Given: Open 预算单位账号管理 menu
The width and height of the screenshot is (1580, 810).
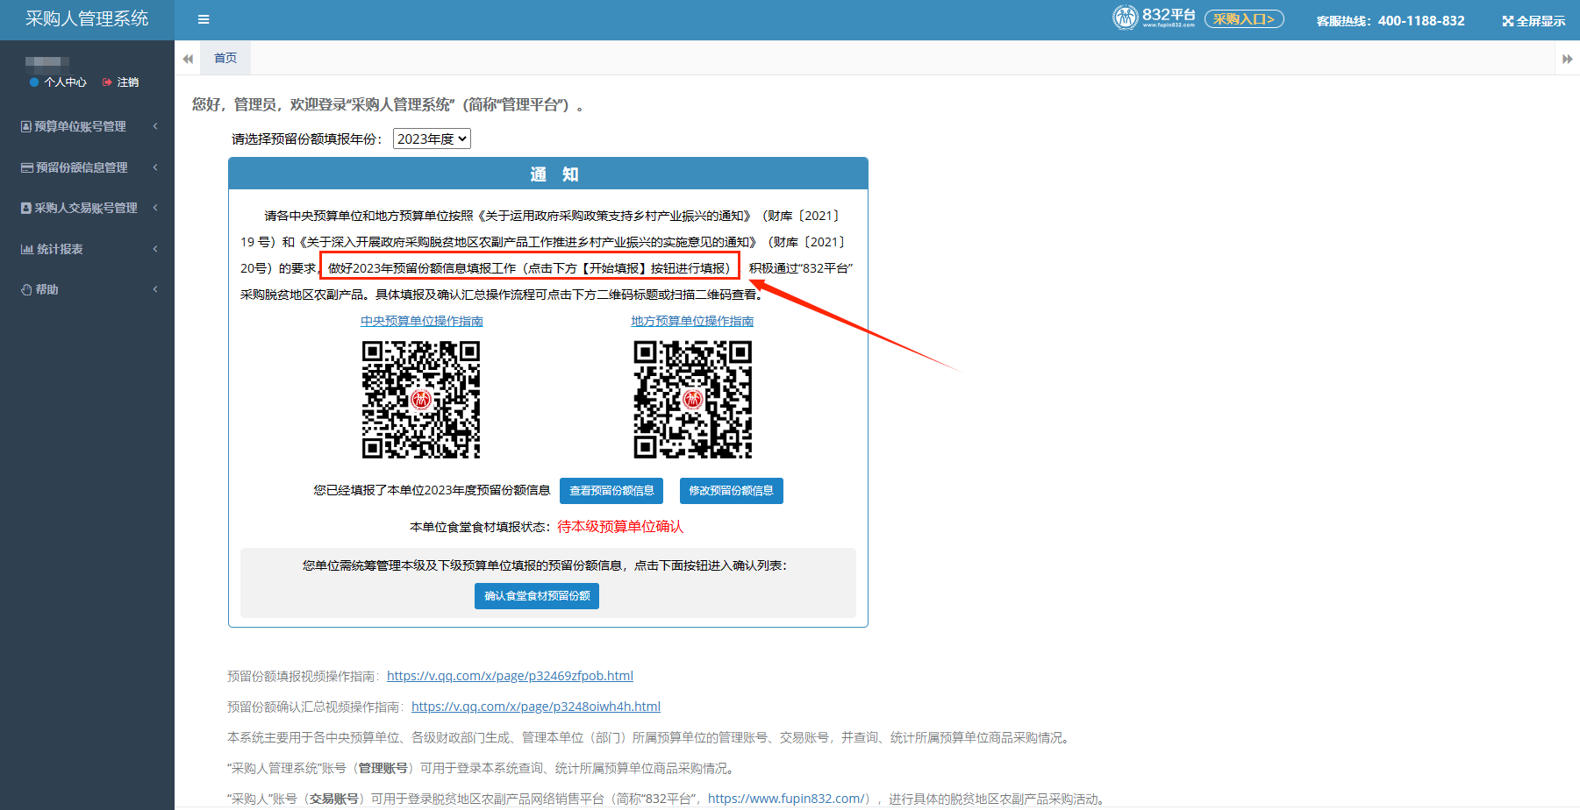Looking at the screenshot, I should pyautogui.click(x=87, y=126).
